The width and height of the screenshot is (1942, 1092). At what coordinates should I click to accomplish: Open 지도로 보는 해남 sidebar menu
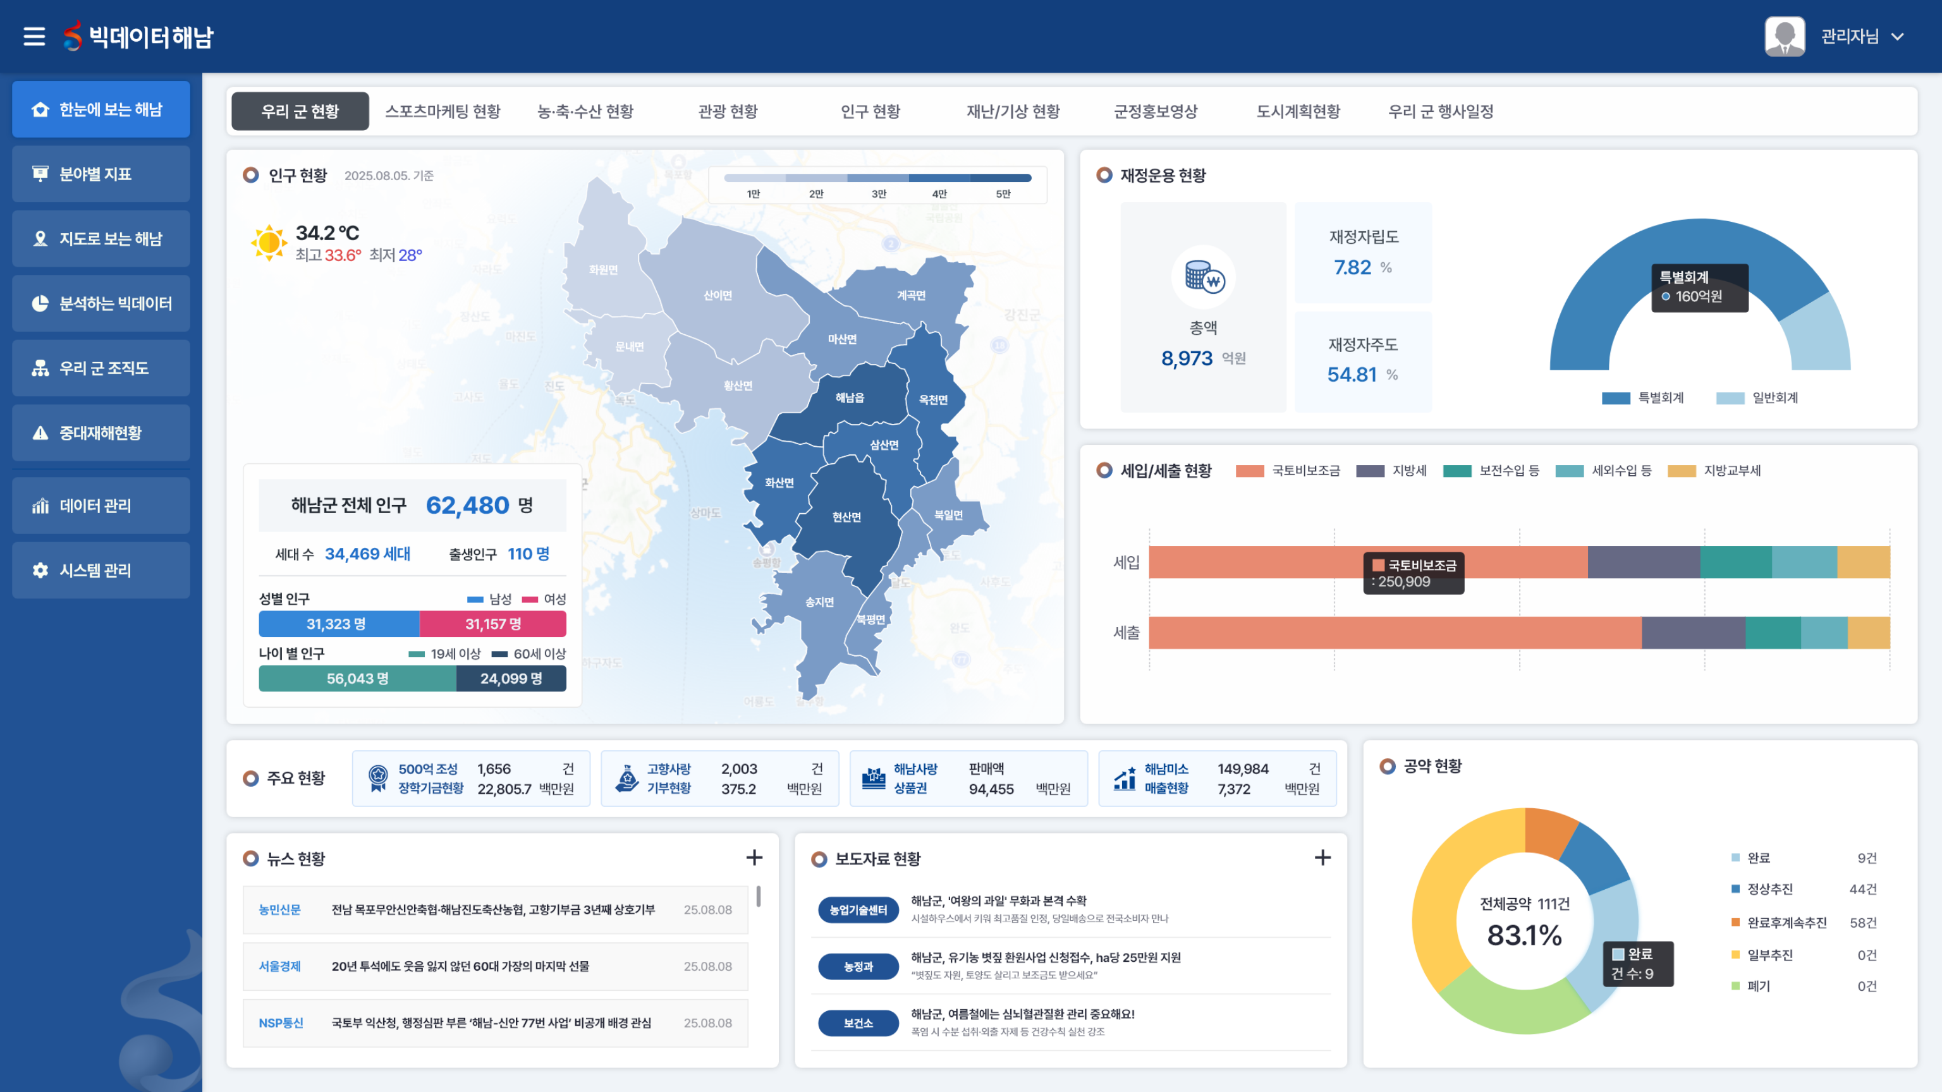point(101,239)
